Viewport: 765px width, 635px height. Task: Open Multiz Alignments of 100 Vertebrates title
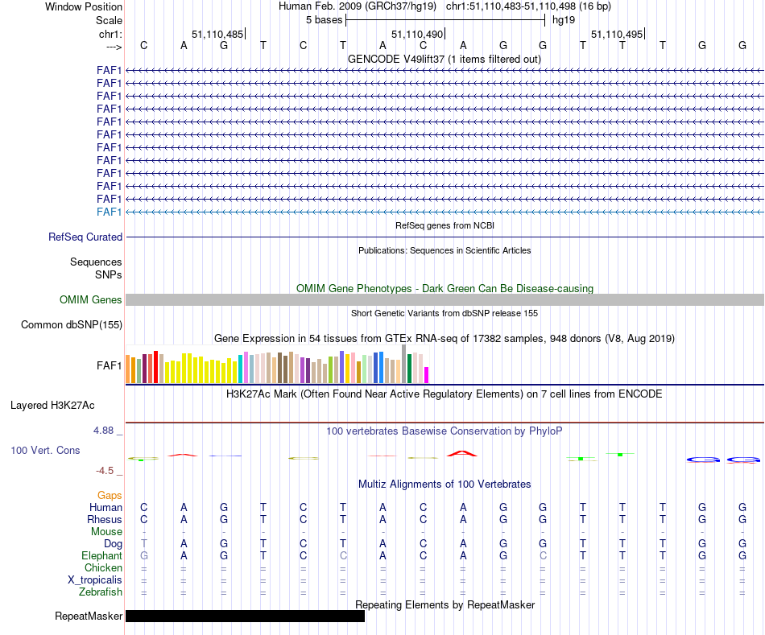pyautogui.click(x=445, y=484)
